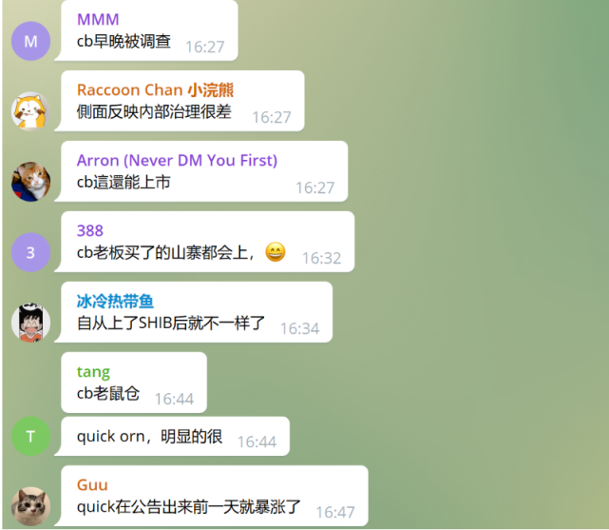This screenshot has width=609, height=530.
Task: Open 388's purple 3 avatar
Action: [x=30, y=252]
